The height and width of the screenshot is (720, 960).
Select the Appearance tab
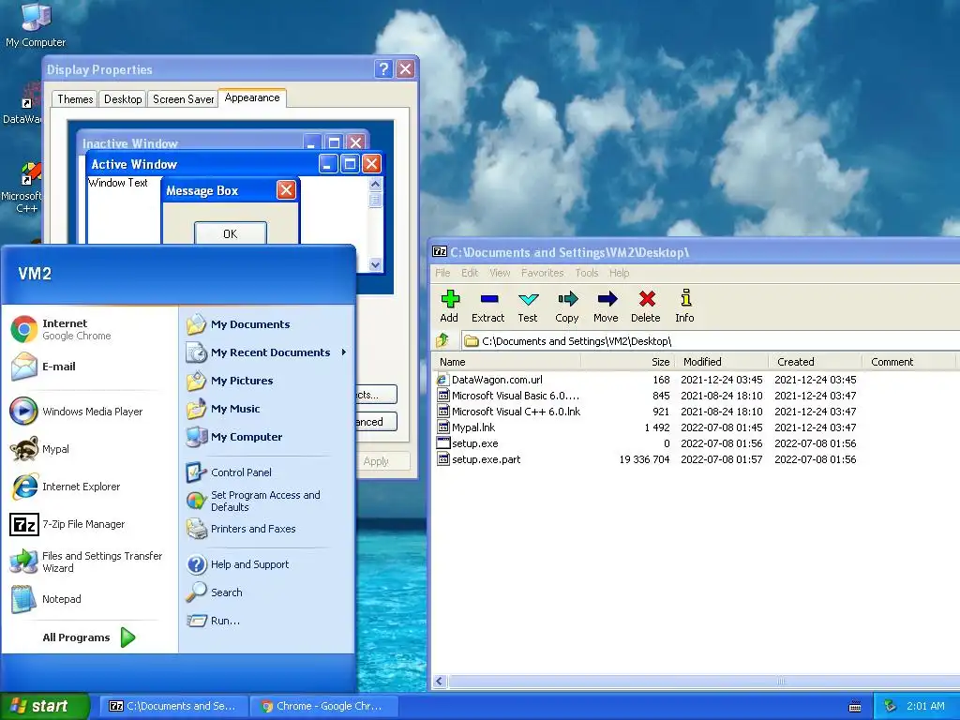251,97
